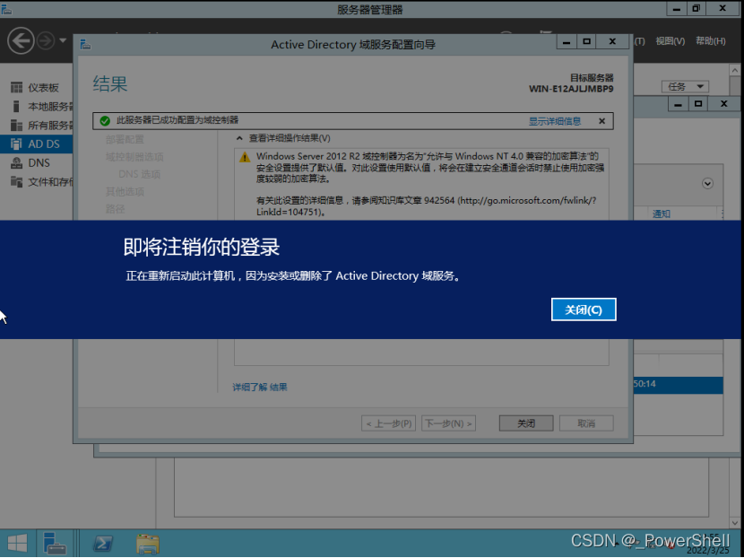744x558 pixels.
Task: Open 显示详细信息 link in the wizard
Action: tap(555, 121)
